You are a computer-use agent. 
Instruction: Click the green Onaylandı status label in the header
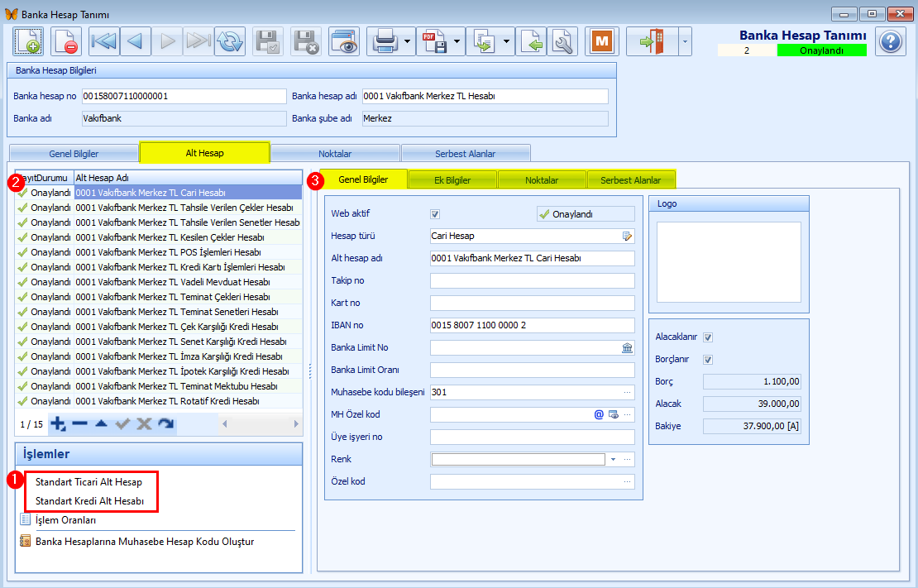(x=821, y=50)
